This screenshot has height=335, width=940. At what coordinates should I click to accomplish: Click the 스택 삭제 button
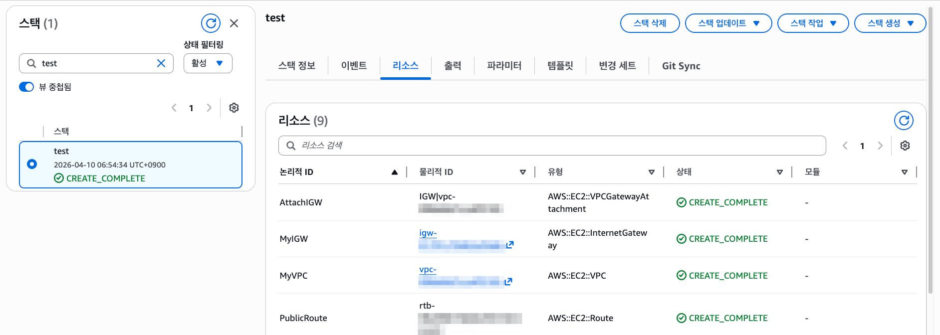click(650, 23)
